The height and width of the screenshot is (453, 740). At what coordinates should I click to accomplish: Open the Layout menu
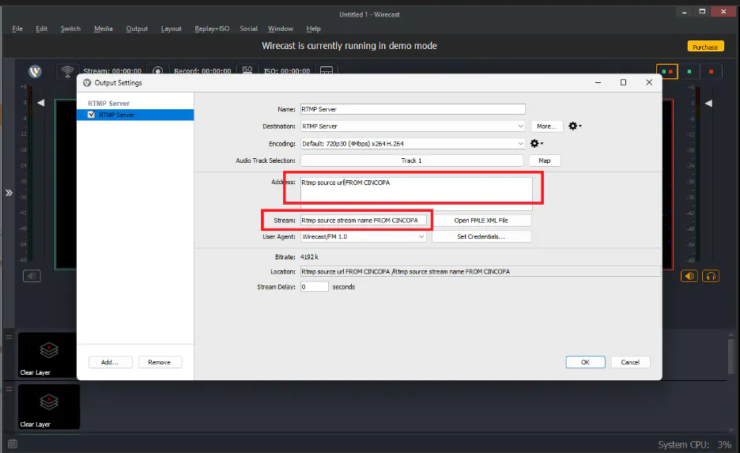click(x=172, y=28)
